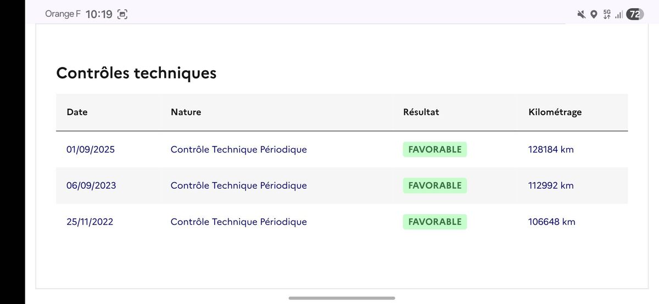The width and height of the screenshot is (659, 304).
Task: Click the 01/09/2025 date entry
Action: [x=91, y=149]
